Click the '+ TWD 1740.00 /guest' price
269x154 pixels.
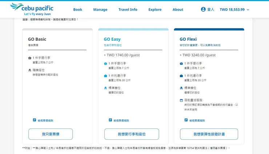(x=122, y=55)
